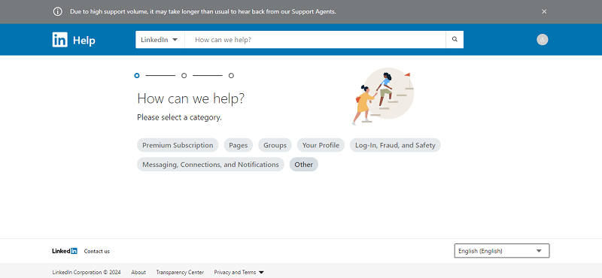Pick Messaging, Connections, and Notifications category
This screenshot has width=602, height=278.
211,165
